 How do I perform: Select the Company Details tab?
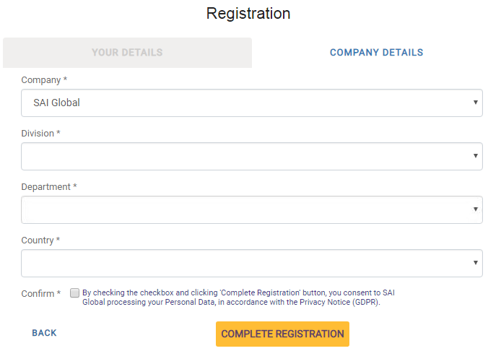point(376,53)
